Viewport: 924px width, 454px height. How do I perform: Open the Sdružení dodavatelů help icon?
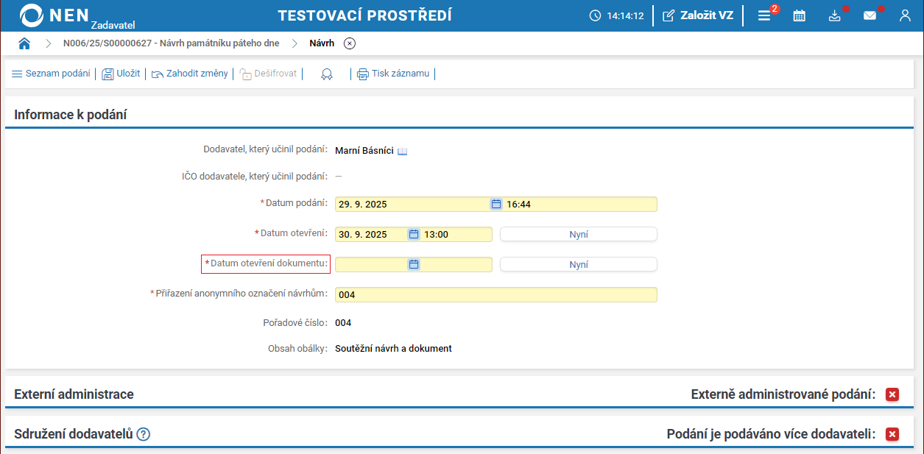144,434
